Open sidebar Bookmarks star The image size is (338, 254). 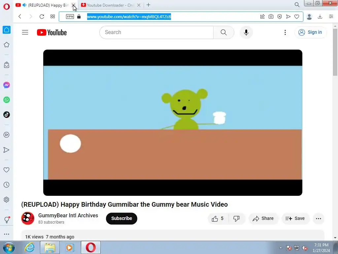pos(7,45)
